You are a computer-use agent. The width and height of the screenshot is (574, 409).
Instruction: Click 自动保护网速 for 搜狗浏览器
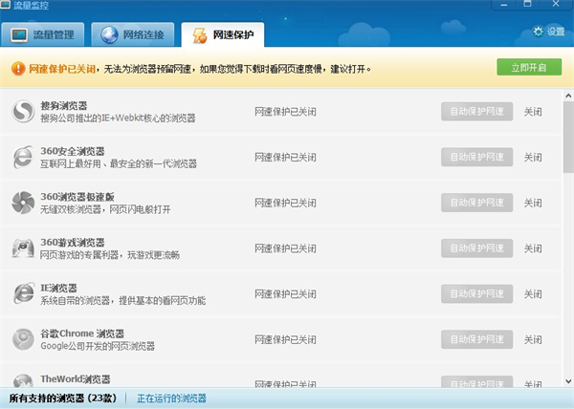(476, 112)
